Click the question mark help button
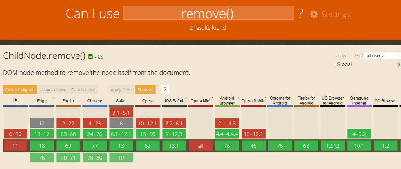 tap(165, 89)
